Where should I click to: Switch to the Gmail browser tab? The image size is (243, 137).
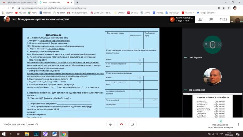19,3
